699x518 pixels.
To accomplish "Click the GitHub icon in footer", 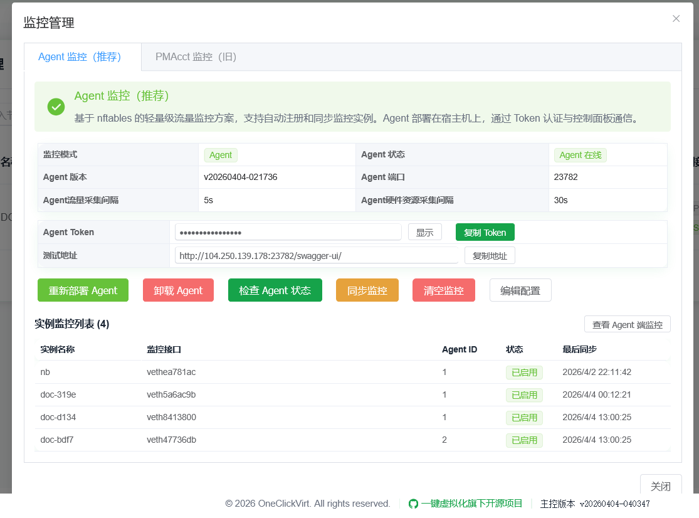I will pyautogui.click(x=413, y=504).
